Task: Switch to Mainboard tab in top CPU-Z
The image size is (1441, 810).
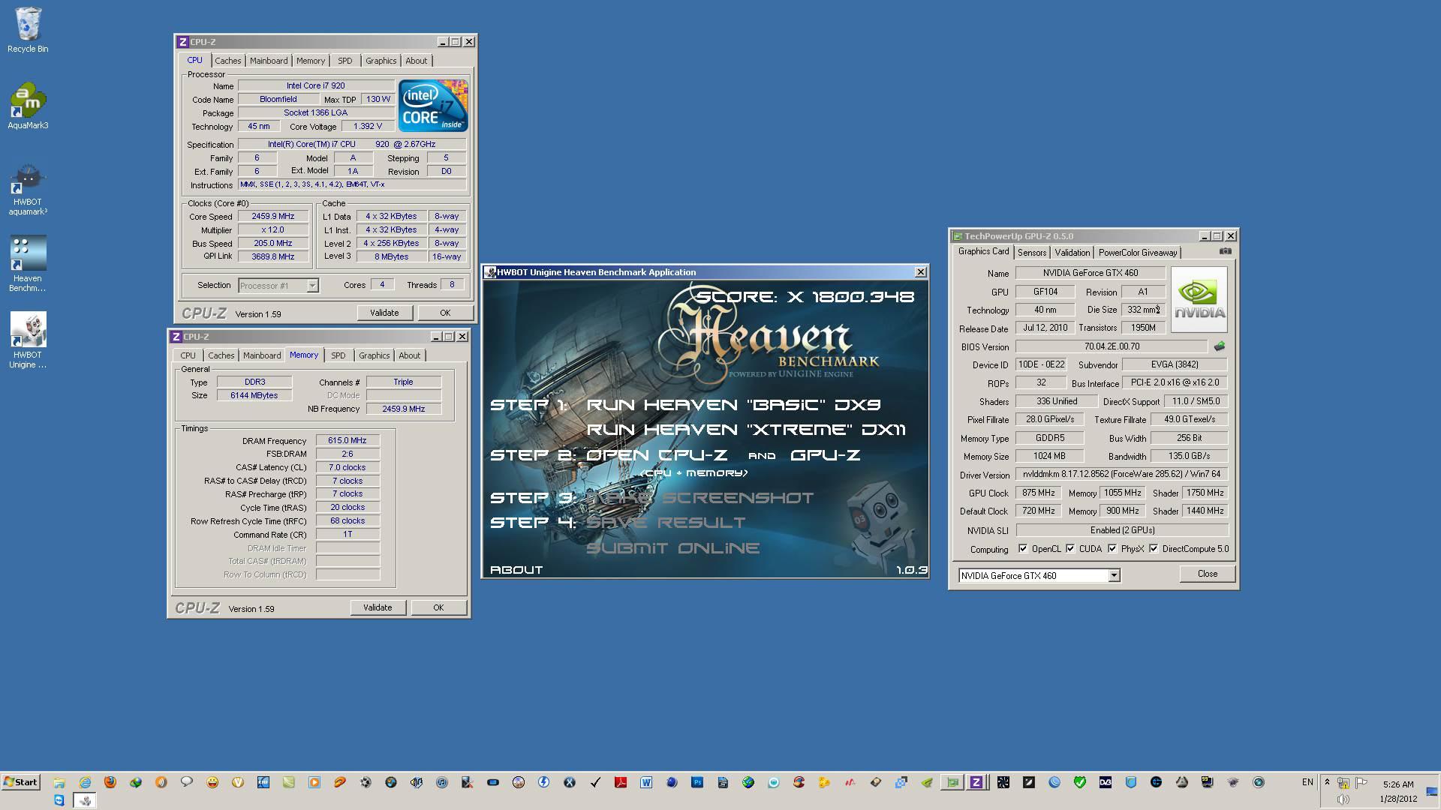Action: click(x=269, y=61)
